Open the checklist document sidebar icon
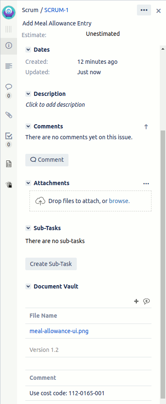The width and height of the screenshot is (166, 404). [9, 164]
